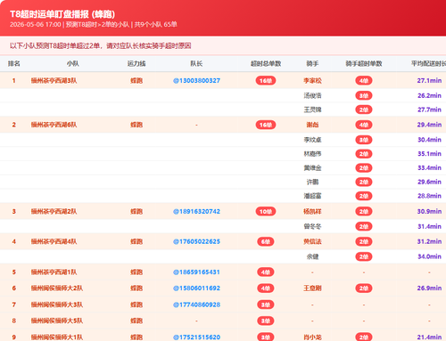Click the average duration 28.8min
This screenshot has width=446, height=341.
429,196
